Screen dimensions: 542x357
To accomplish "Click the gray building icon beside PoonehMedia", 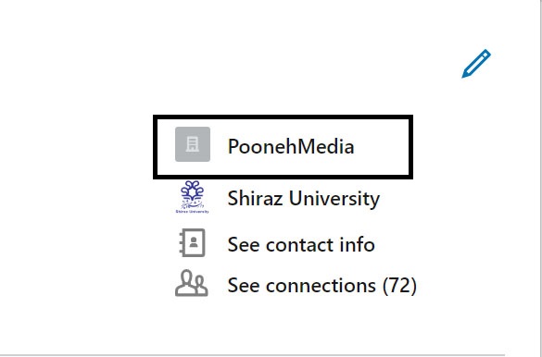I will pyautogui.click(x=193, y=144).
